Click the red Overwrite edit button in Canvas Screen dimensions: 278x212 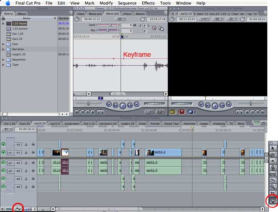tap(182, 112)
